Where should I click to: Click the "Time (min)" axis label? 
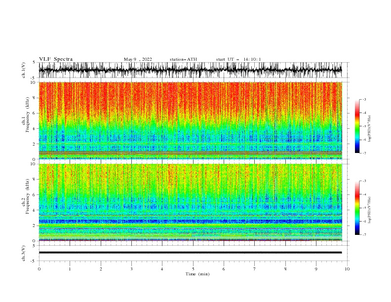click(x=197, y=274)
